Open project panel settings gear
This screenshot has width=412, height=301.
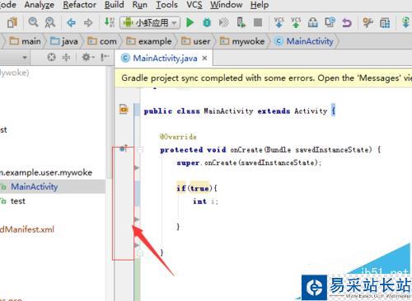click(87, 57)
